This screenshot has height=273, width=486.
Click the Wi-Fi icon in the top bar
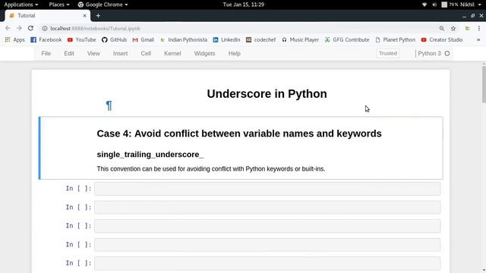[424, 5]
